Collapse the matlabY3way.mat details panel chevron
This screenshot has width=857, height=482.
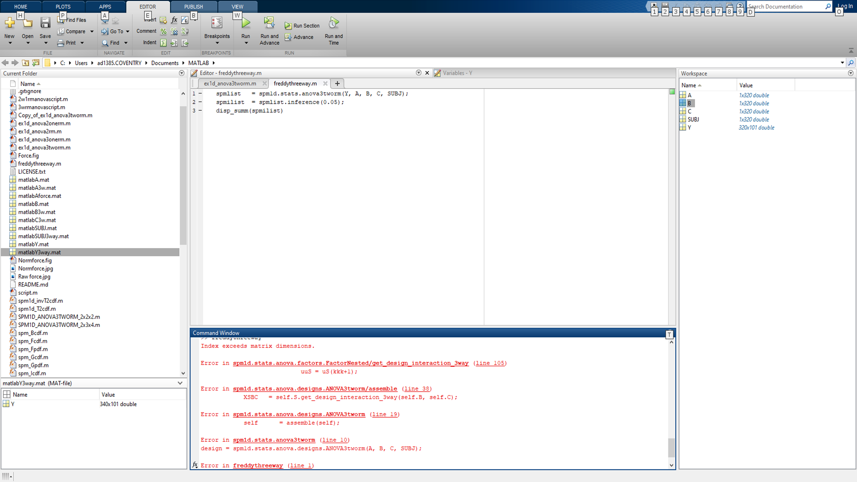(180, 383)
